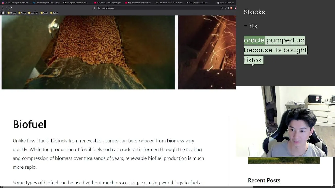Image resolution: width=335 pixels, height=188 pixels.
Task: Open the Coding bookmarks folder
Action: coord(54,13)
